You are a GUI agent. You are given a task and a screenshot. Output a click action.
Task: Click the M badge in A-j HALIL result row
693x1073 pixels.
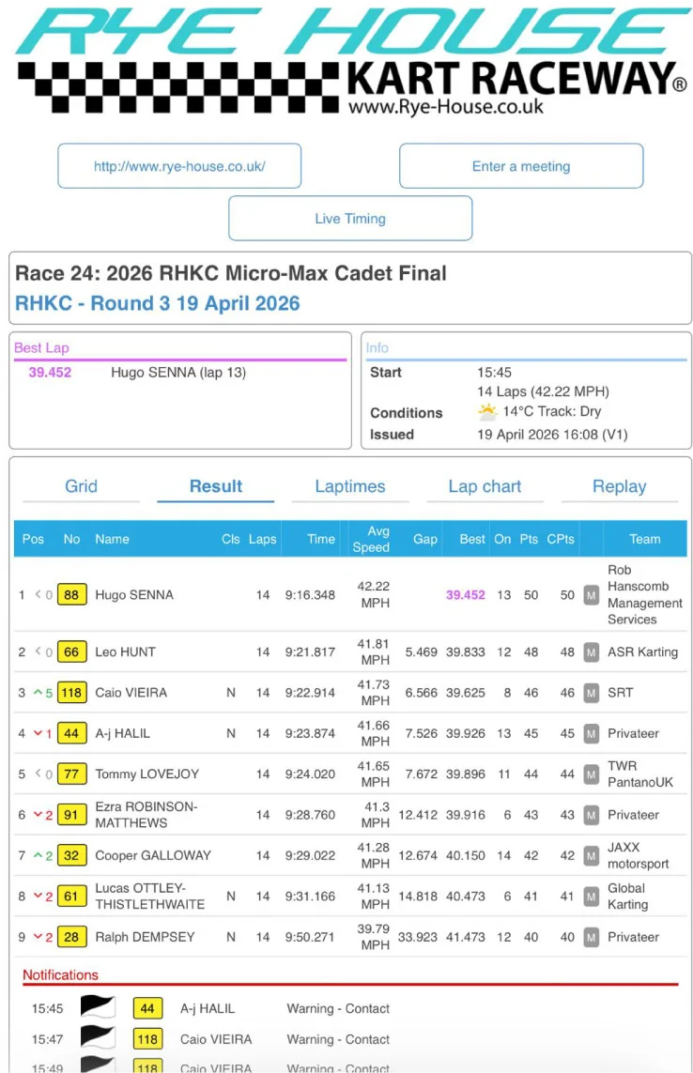pyautogui.click(x=591, y=733)
